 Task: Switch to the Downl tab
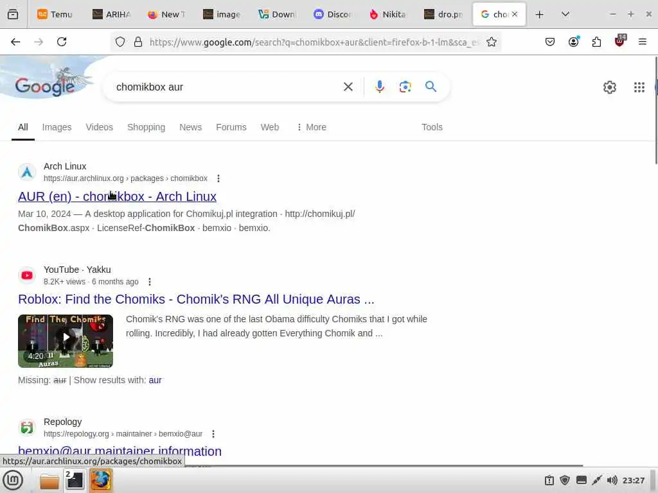pos(278,14)
